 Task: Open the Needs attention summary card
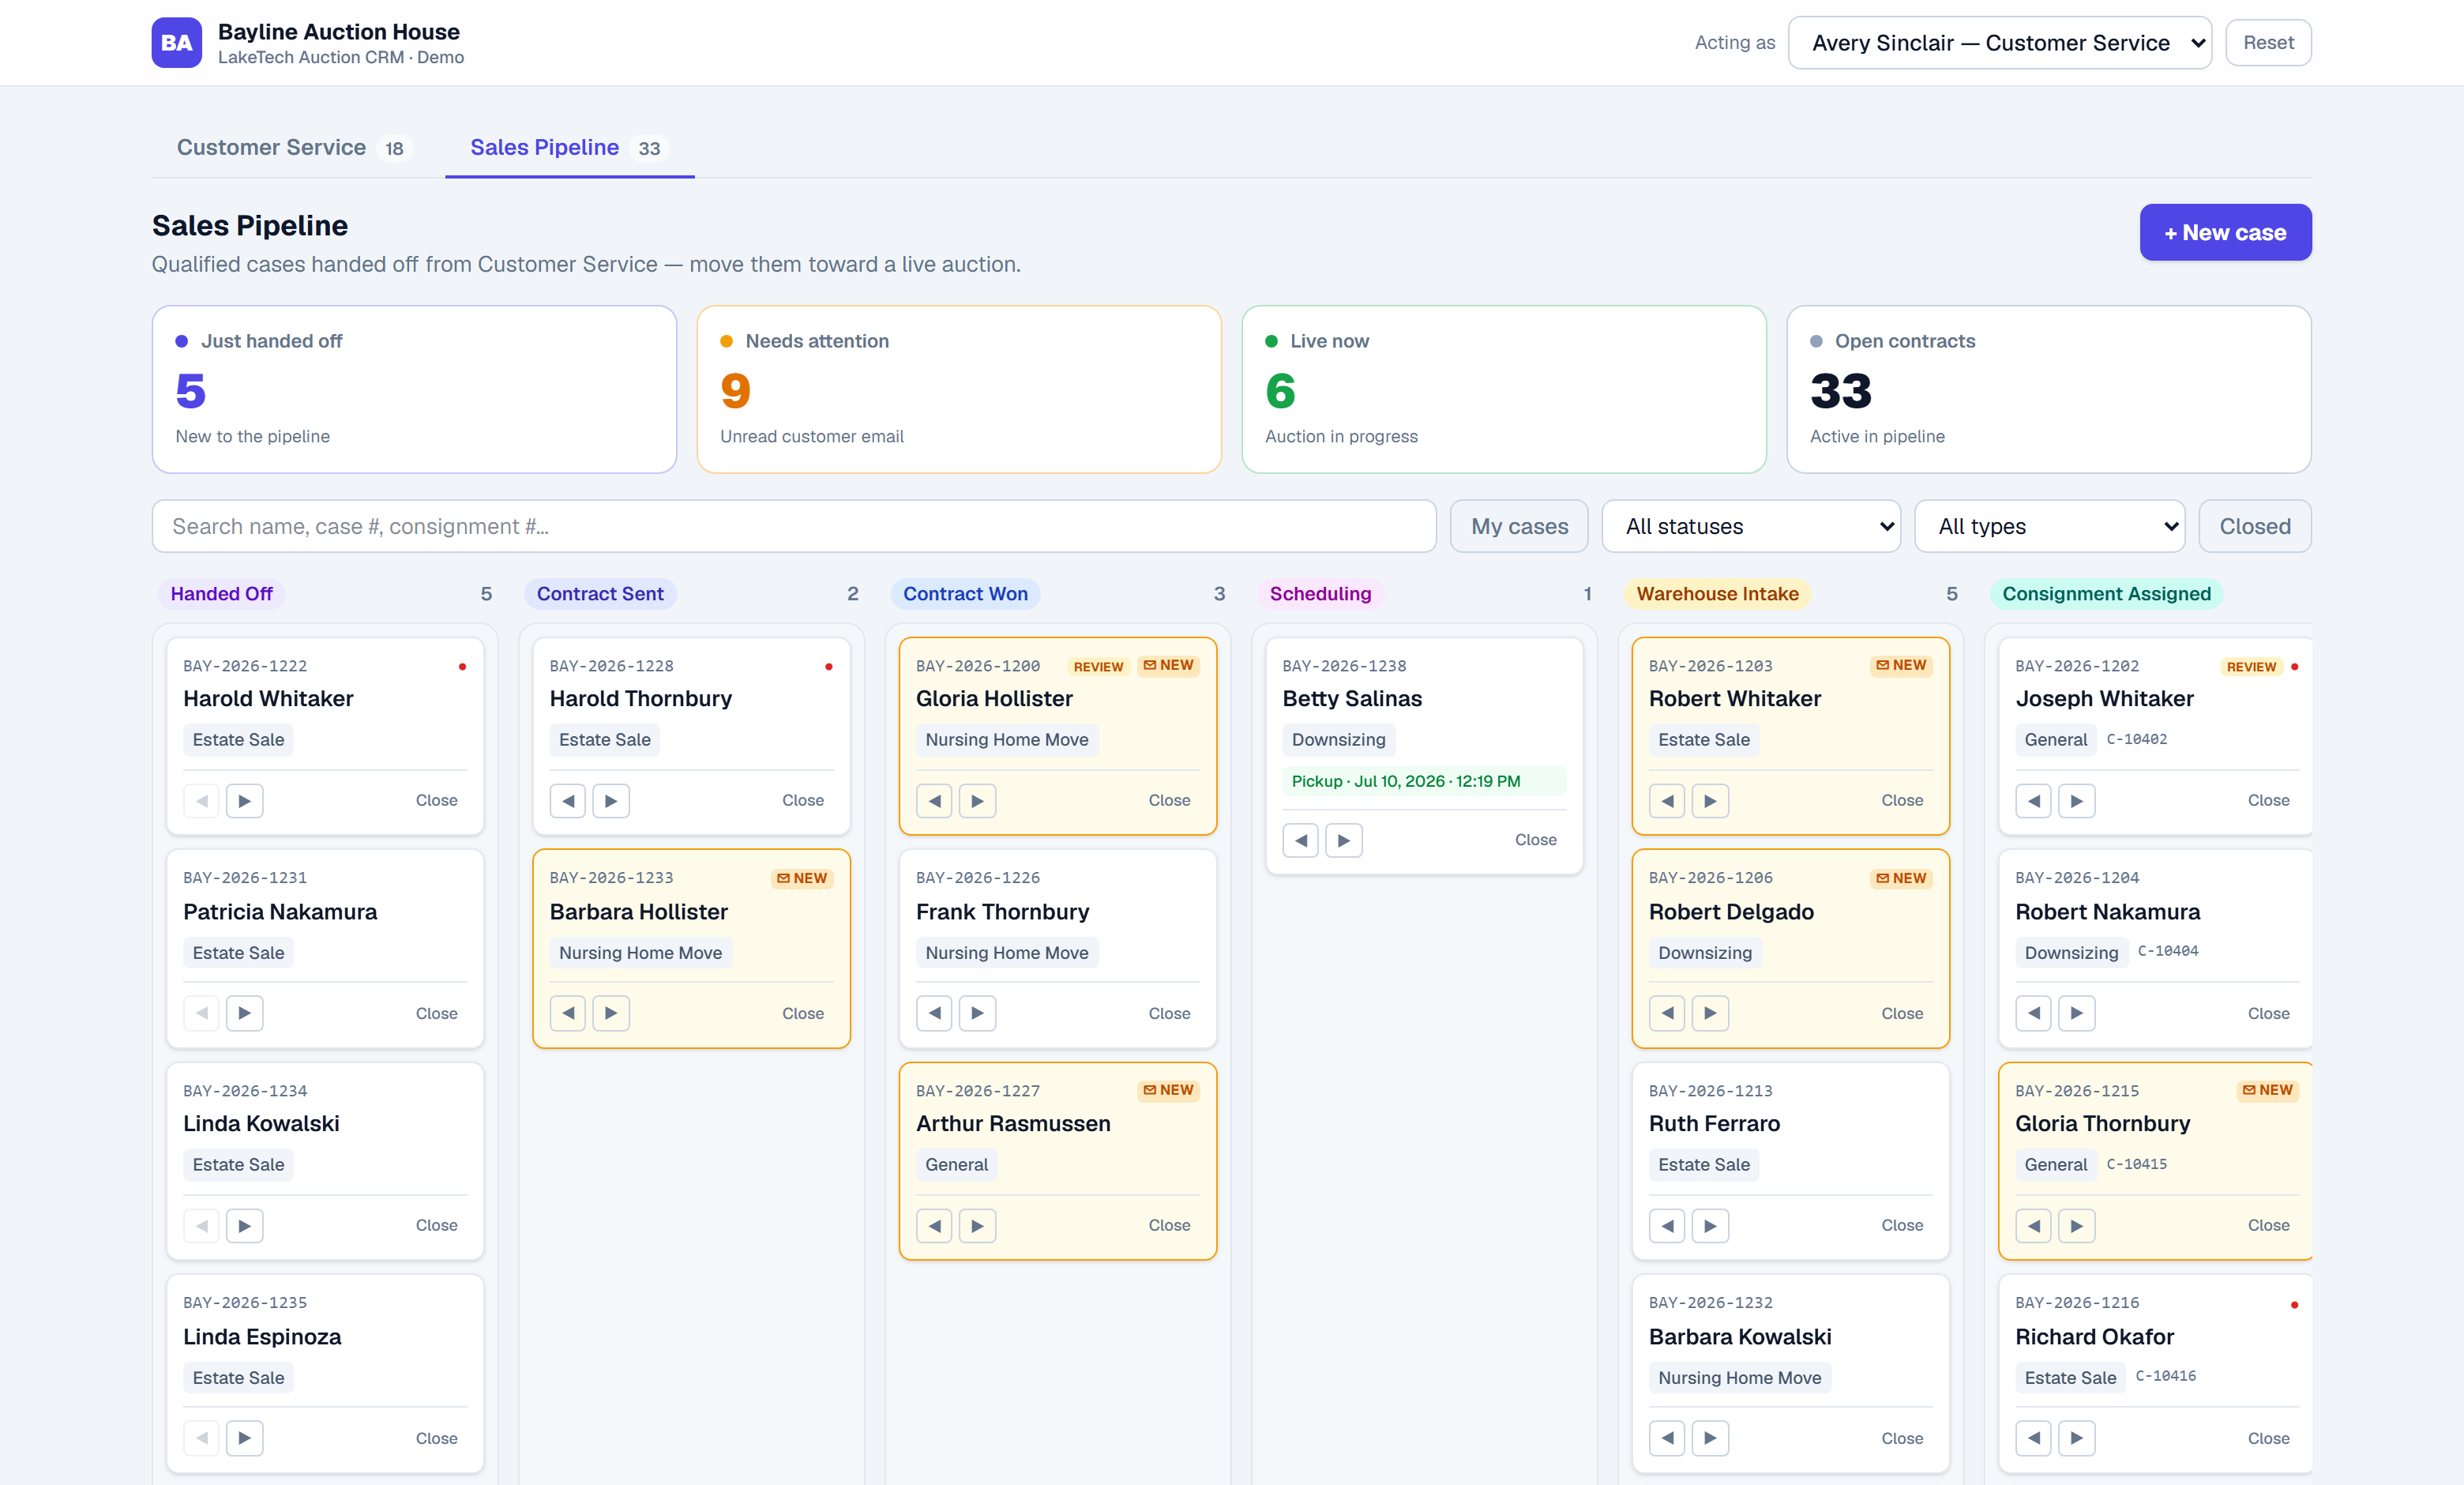click(959, 389)
